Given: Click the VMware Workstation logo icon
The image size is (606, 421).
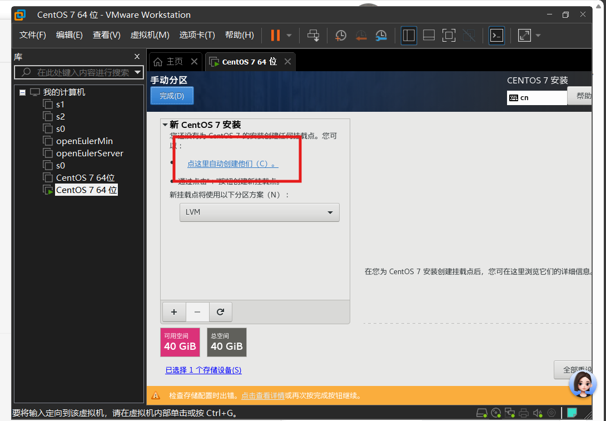Looking at the screenshot, I should [x=19, y=15].
